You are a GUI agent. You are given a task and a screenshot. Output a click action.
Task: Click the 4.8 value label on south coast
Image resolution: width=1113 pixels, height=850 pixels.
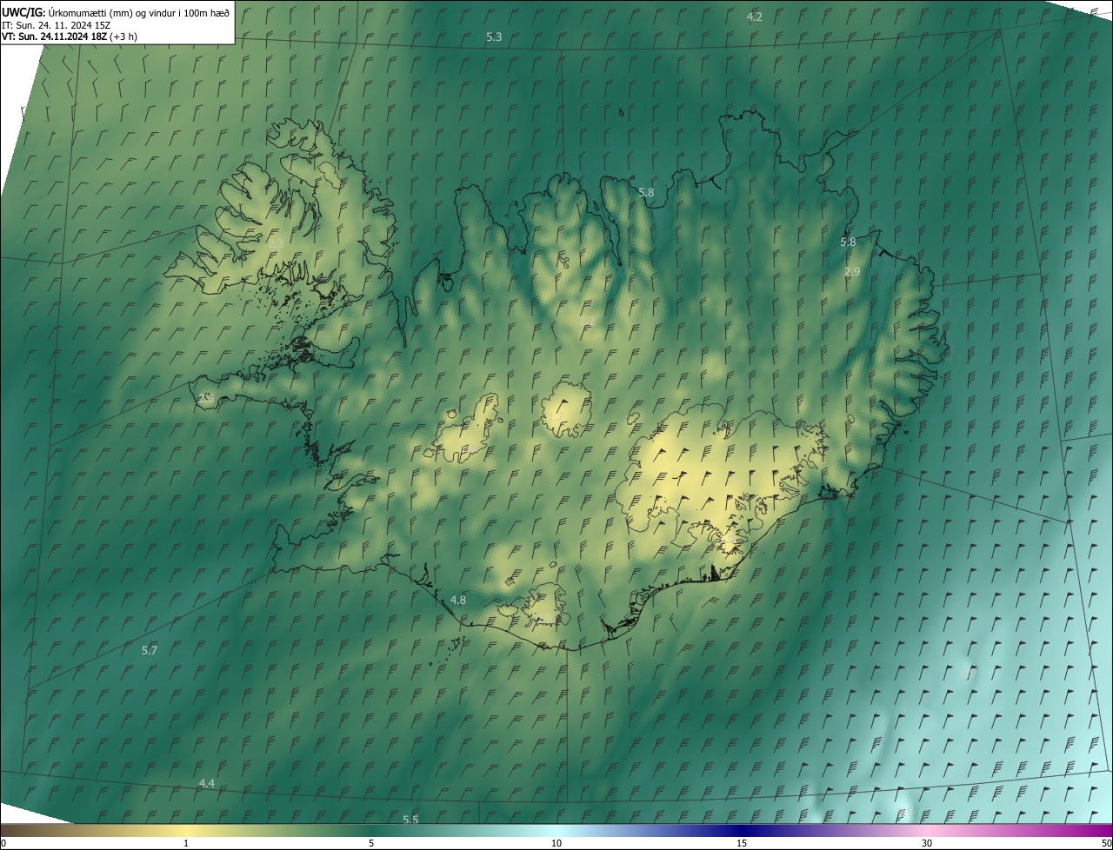pyautogui.click(x=458, y=601)
